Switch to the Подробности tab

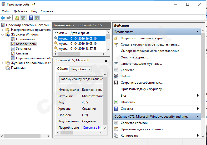pyautogui.click(x=80, y=69)
